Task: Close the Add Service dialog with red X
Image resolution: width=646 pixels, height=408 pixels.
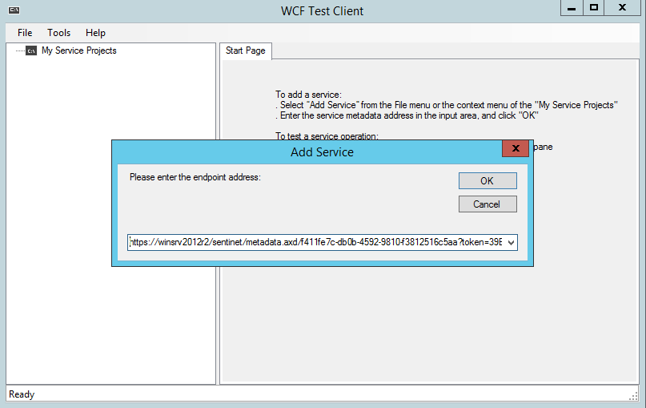Action: (516, 148)
